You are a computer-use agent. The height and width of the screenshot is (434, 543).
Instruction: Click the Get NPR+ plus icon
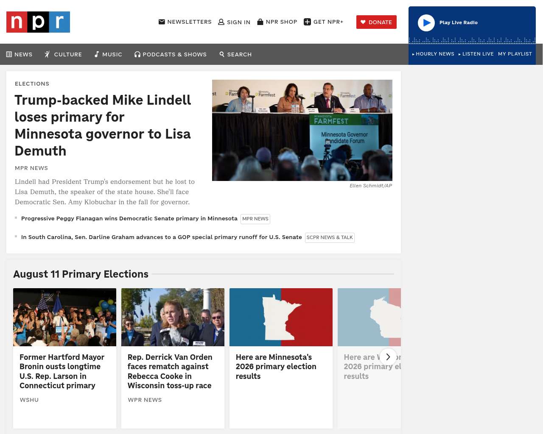[308, 22]
